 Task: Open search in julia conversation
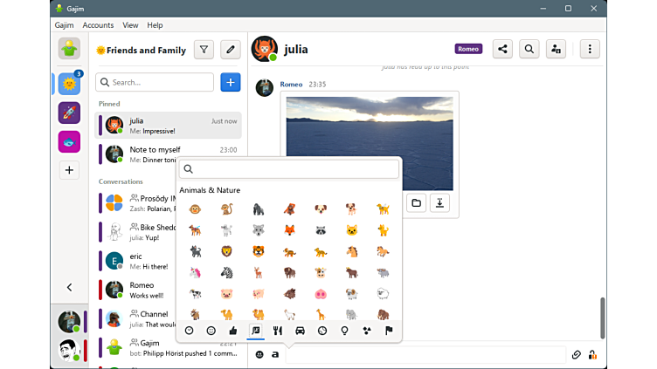point(529,49)
